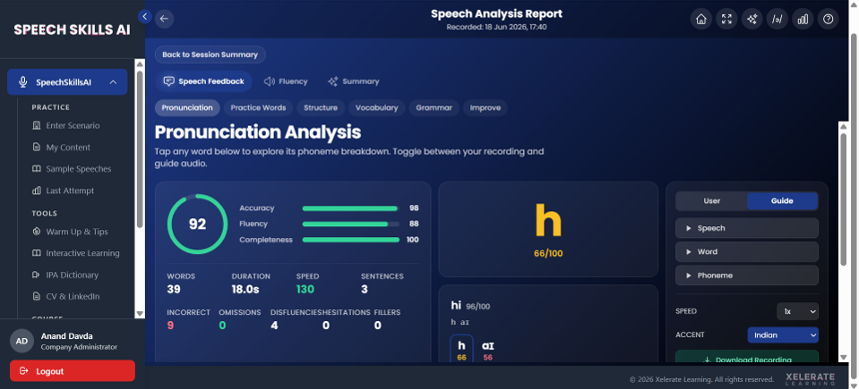The width and height of the screenshot is (859, 389).
Task: Open the phoneme /ə/ icon in header
Action: coord(777,19)
